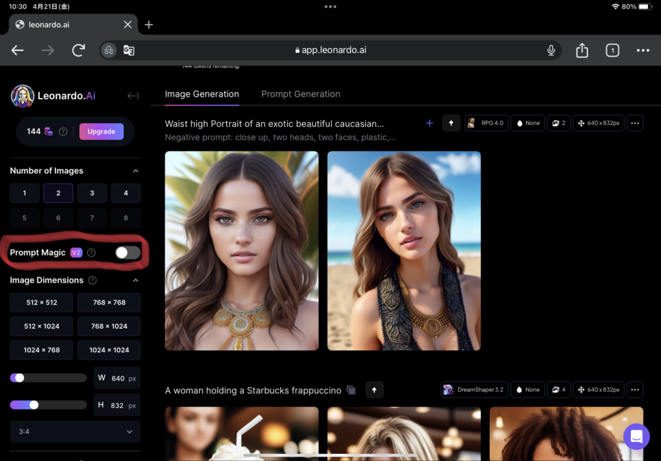
Task: Click the Image Dimensions info icon
Action: (92, 280)
